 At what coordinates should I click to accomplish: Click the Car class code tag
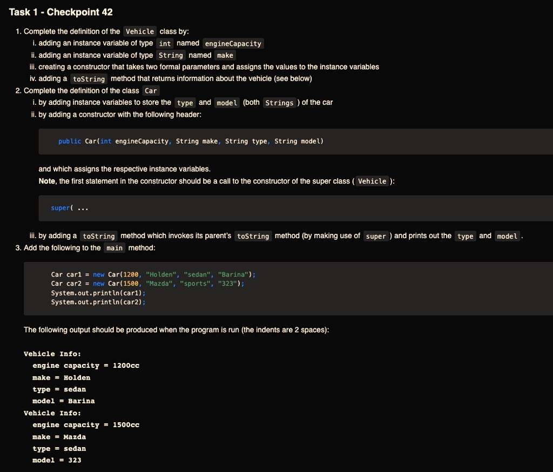coord(151,91)
